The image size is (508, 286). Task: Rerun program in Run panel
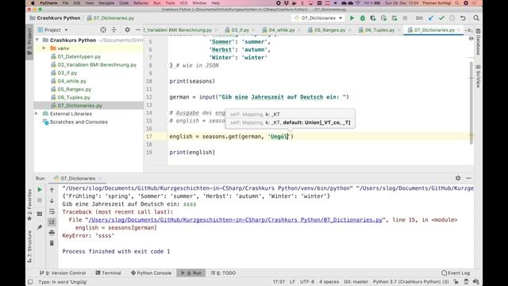(40, 190)
